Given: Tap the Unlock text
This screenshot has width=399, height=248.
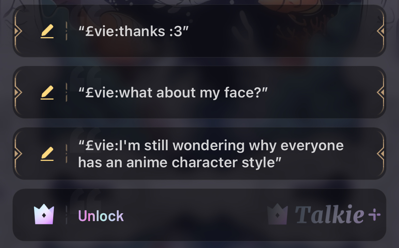Looking at the screenshot, I should (x=101, y=216).
